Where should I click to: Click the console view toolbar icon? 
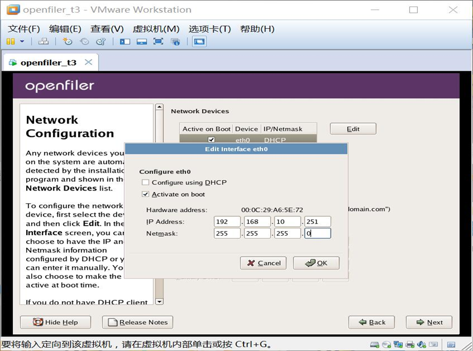tap(199, 41)
